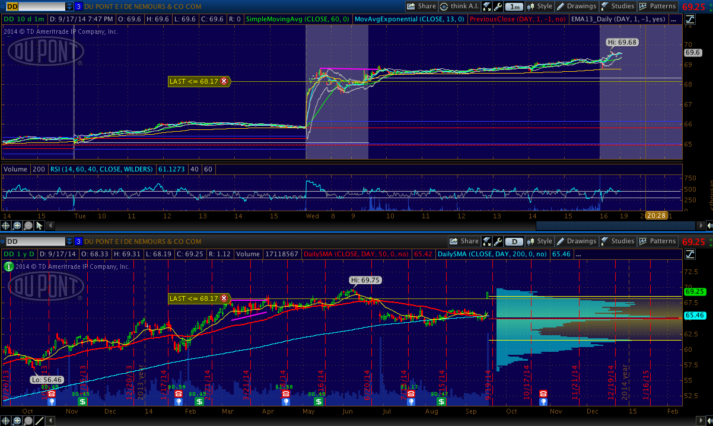713x426 pixels.
Task: Open the D timeframe selector in lower toolbar
Action: 514,241
